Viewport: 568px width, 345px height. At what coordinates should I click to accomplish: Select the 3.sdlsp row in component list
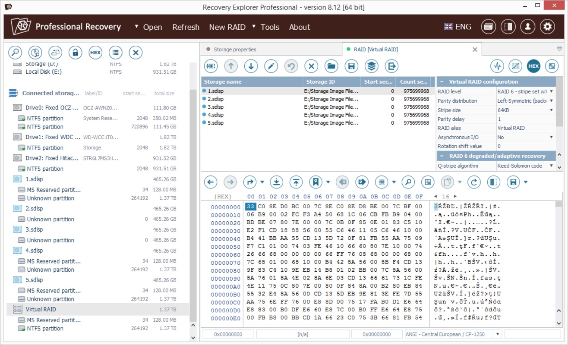215,107
